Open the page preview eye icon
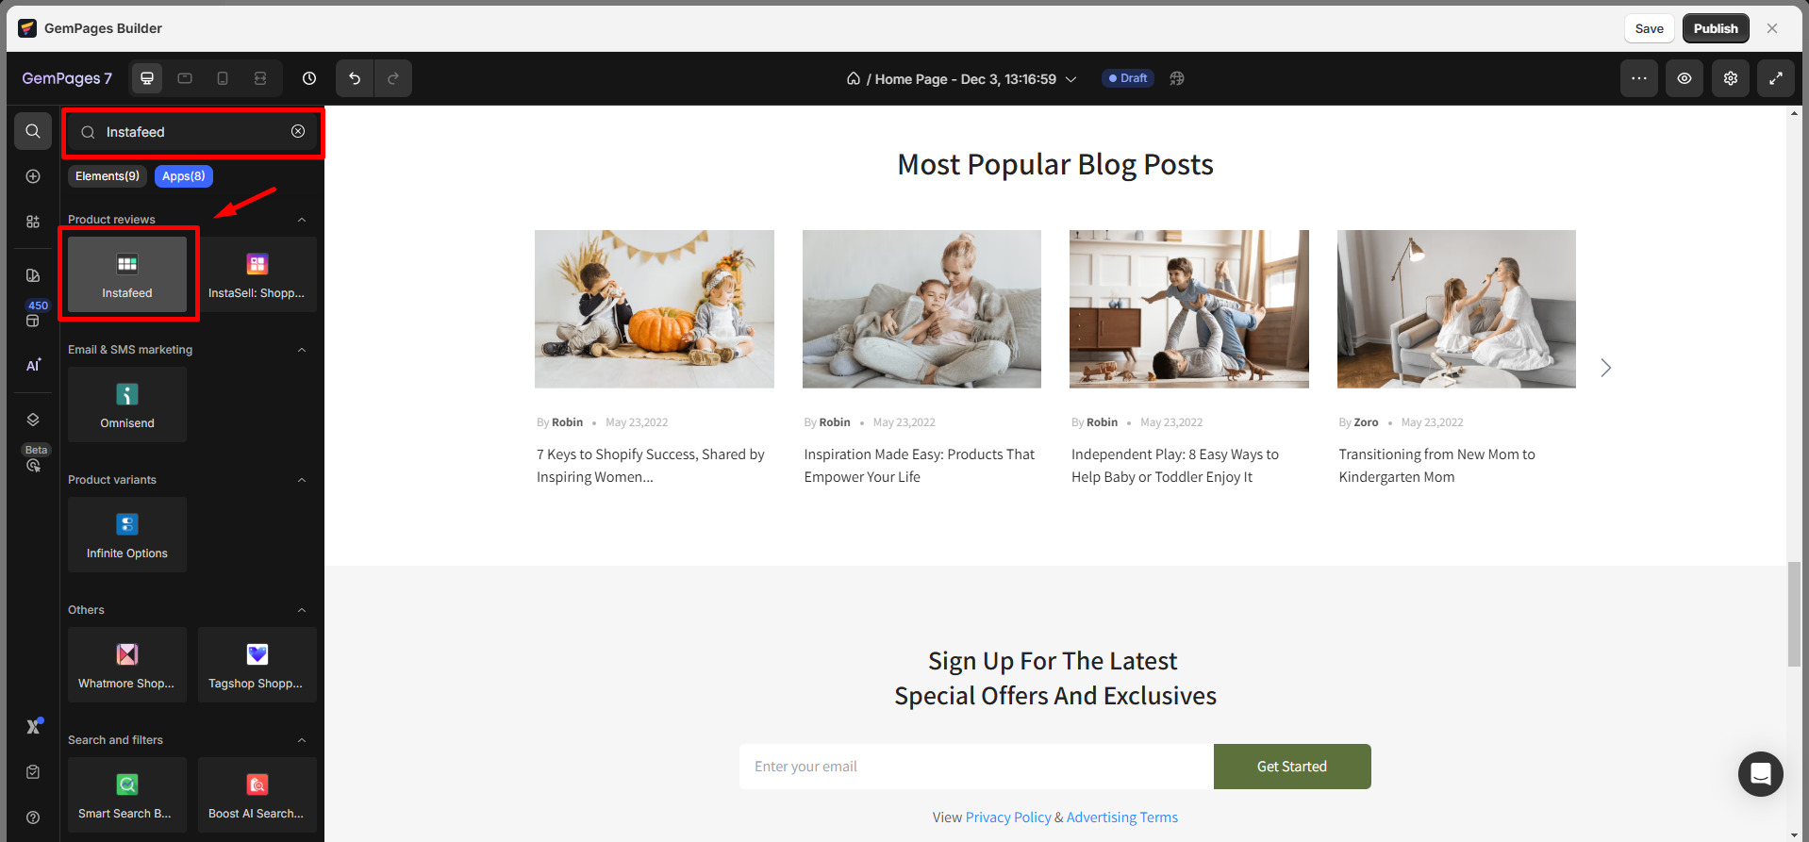 (1685, 78)
